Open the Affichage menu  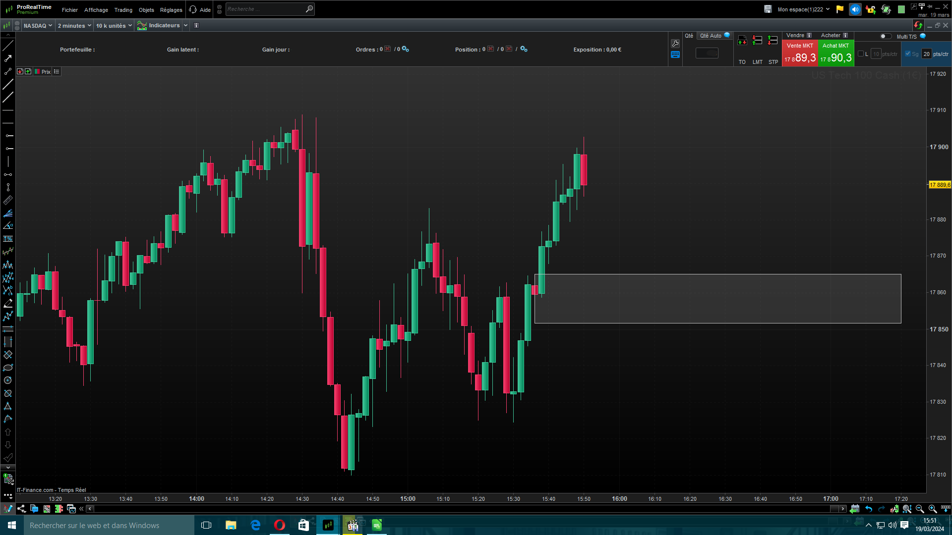(96, 10)
